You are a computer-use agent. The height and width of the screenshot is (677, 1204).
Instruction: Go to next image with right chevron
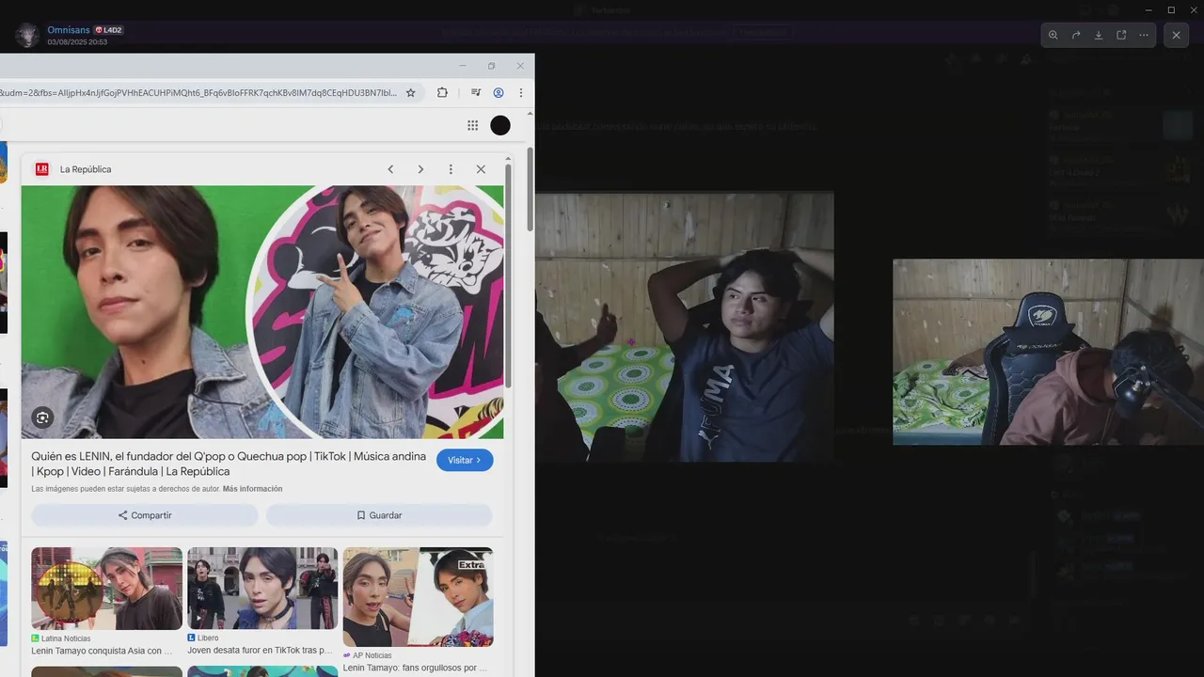(x=420, y=169)
